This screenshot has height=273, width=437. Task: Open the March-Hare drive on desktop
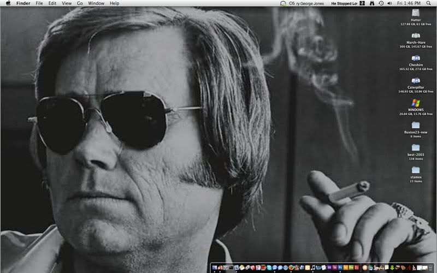click(x=415, y=35)
